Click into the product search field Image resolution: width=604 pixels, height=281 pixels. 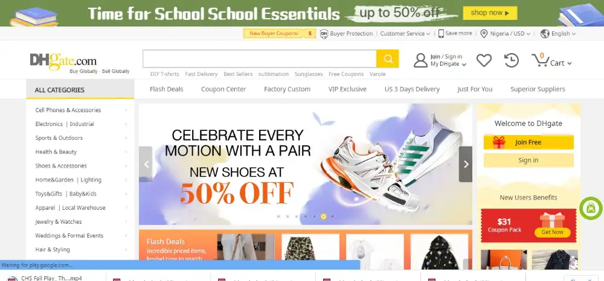tap(260, 59)
